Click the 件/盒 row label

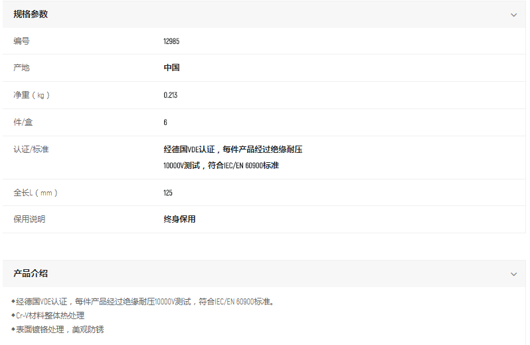(23, 122)
